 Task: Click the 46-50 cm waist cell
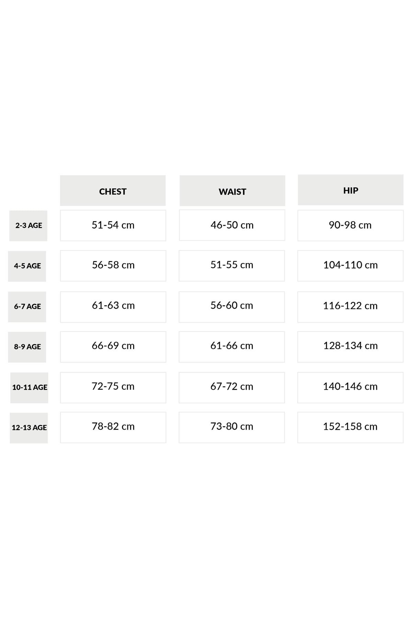pyautogui.click(x=232, y=225)
